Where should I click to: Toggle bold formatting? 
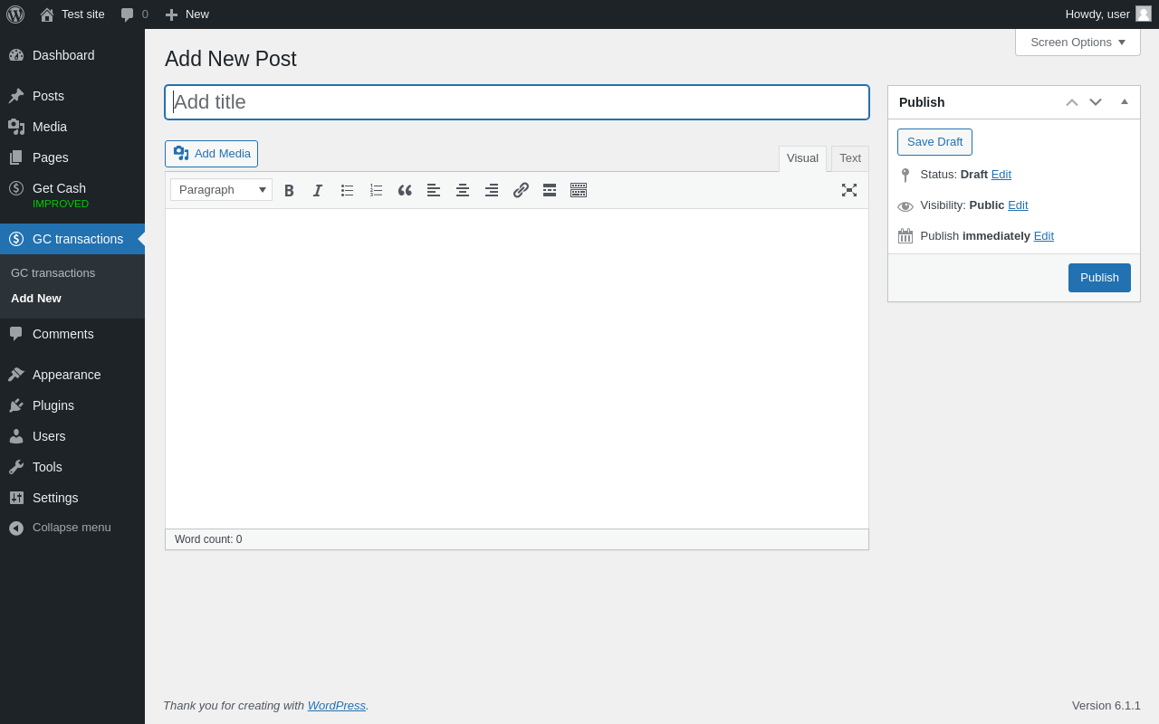[x=289, y=190]
